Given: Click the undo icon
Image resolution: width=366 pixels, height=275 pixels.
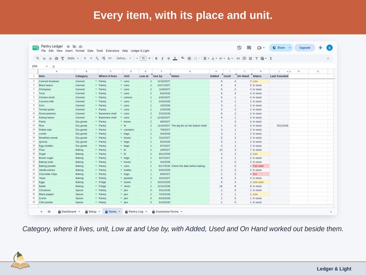Looking at the screenshot, I should [44, 59].
